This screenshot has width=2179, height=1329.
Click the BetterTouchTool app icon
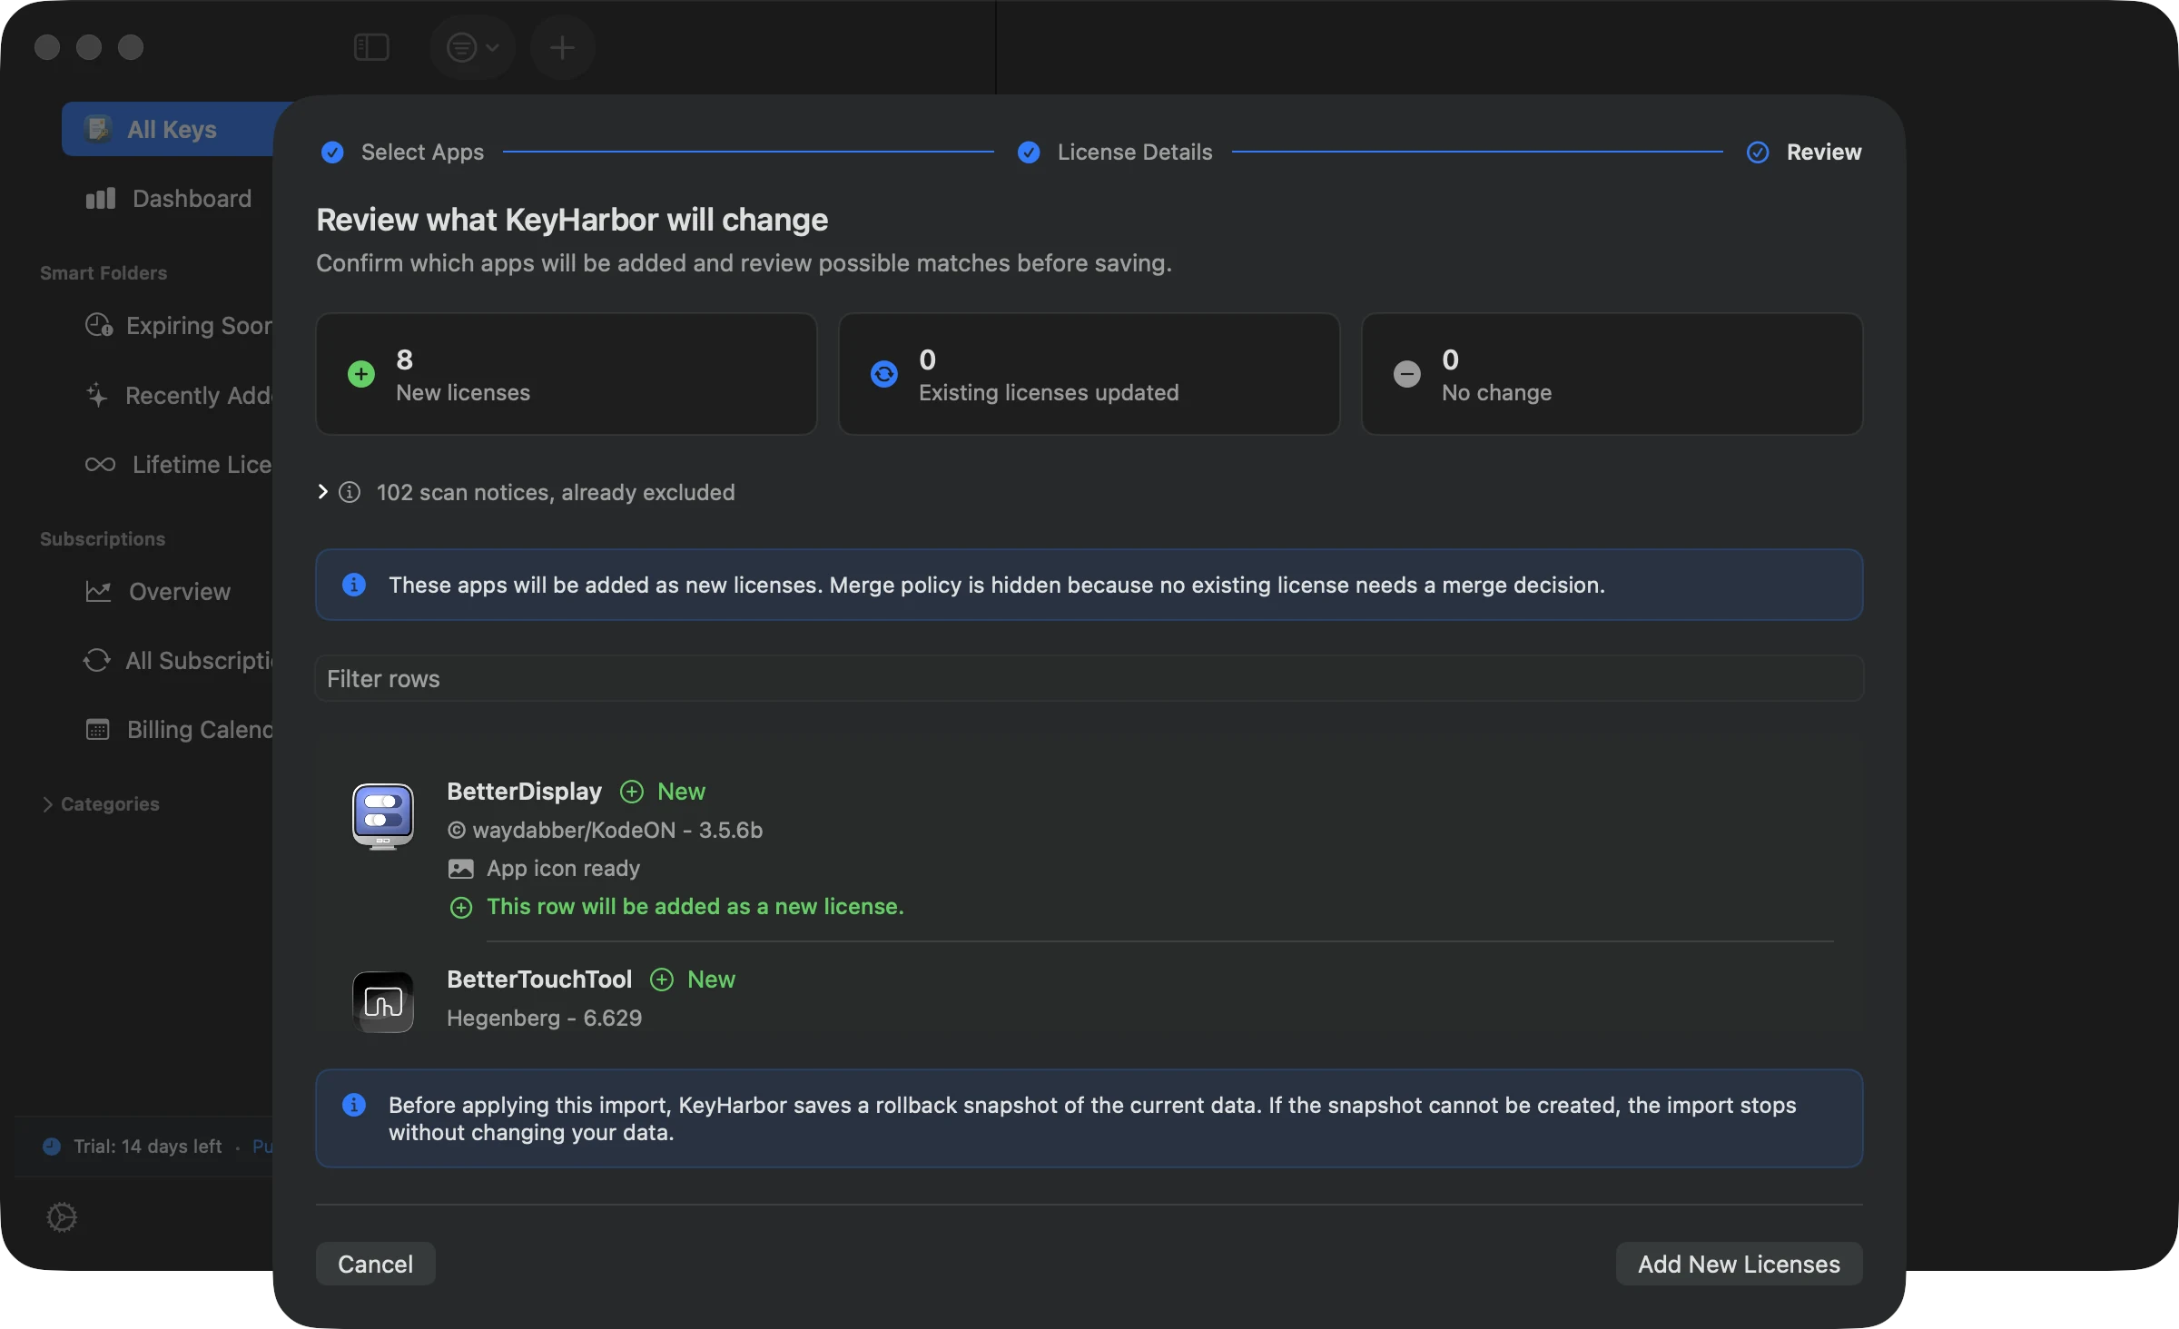click(383, 1002)
